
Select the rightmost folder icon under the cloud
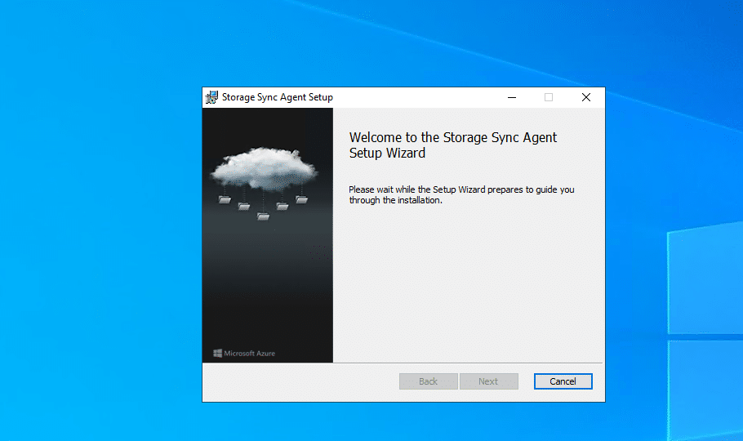(300, 199)
